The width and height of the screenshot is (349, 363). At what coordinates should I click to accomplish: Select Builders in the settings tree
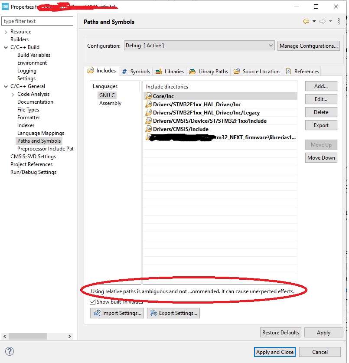[x=20, y=39]
